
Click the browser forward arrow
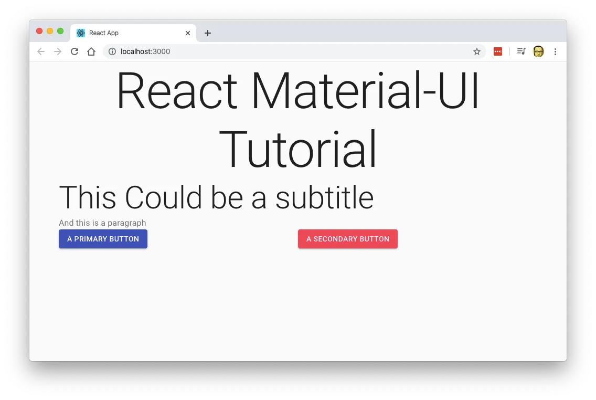coord(58,51)
